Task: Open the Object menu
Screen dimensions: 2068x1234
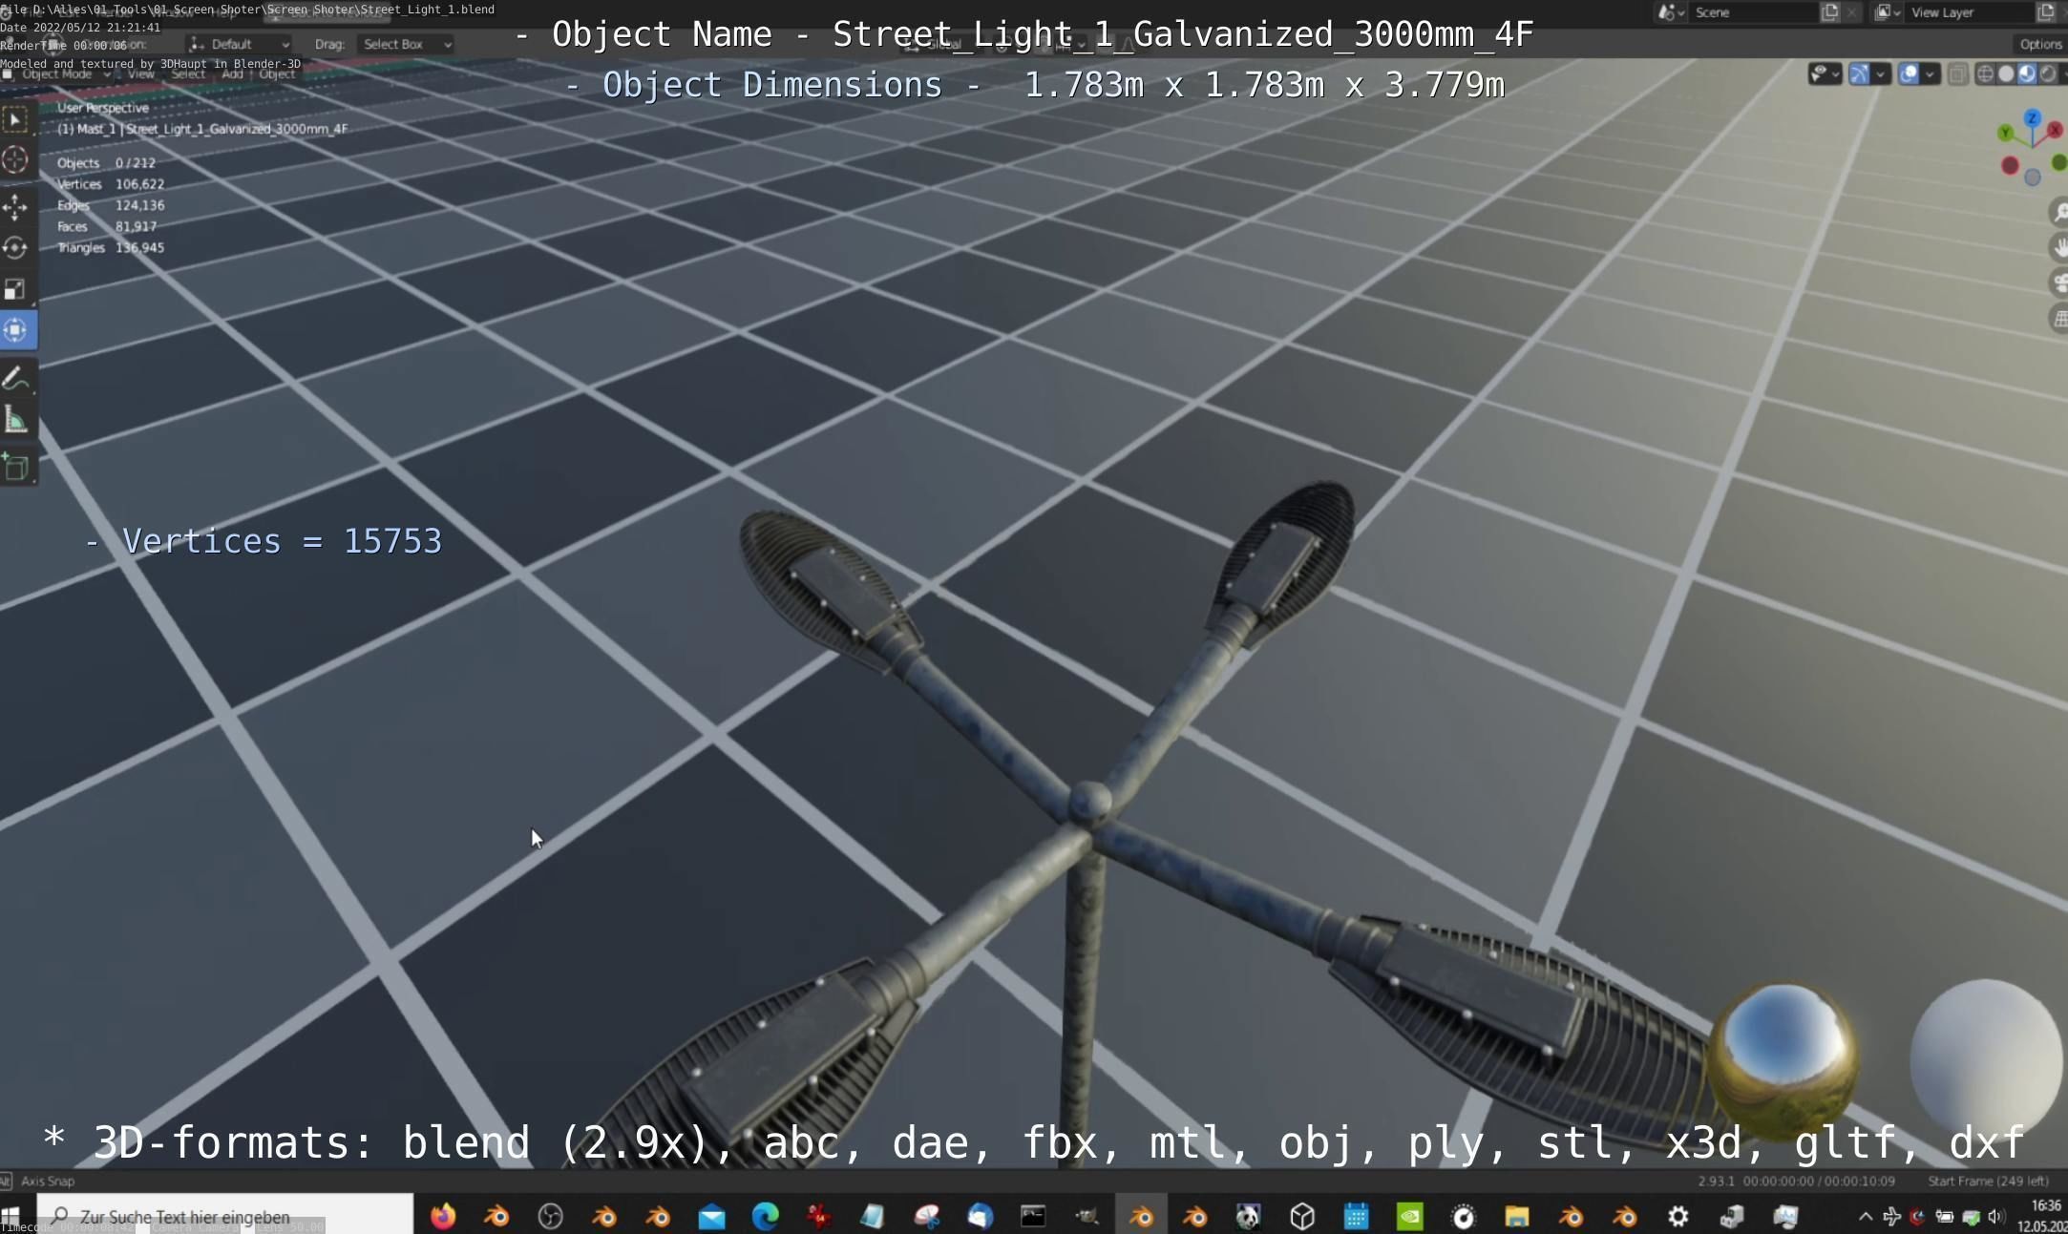Action: (277, 73)
